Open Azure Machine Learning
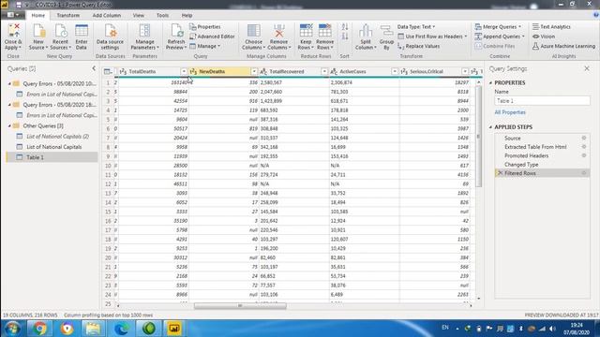 tap(563, 46)
